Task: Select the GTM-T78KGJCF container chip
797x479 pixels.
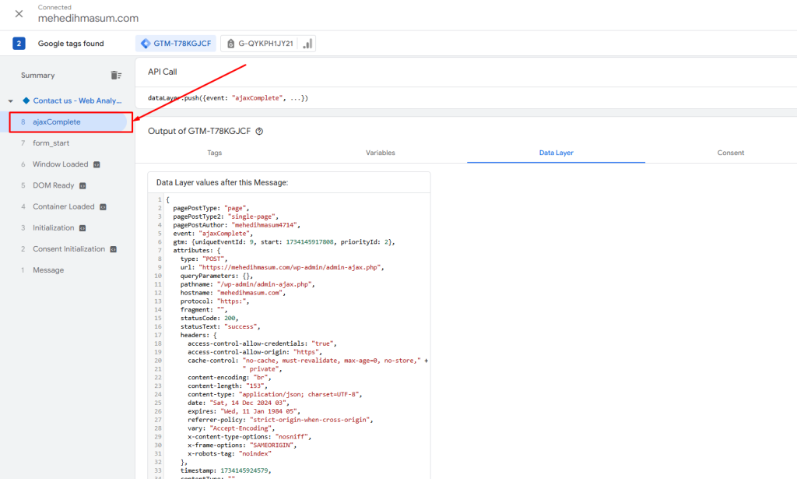Action: [x=176, y=44]
